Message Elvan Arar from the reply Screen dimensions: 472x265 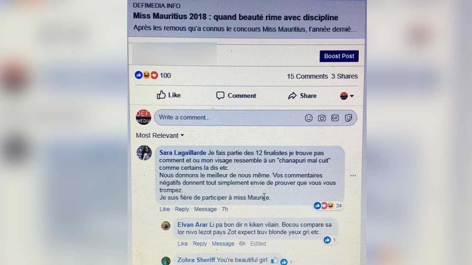tap(223, 244)
